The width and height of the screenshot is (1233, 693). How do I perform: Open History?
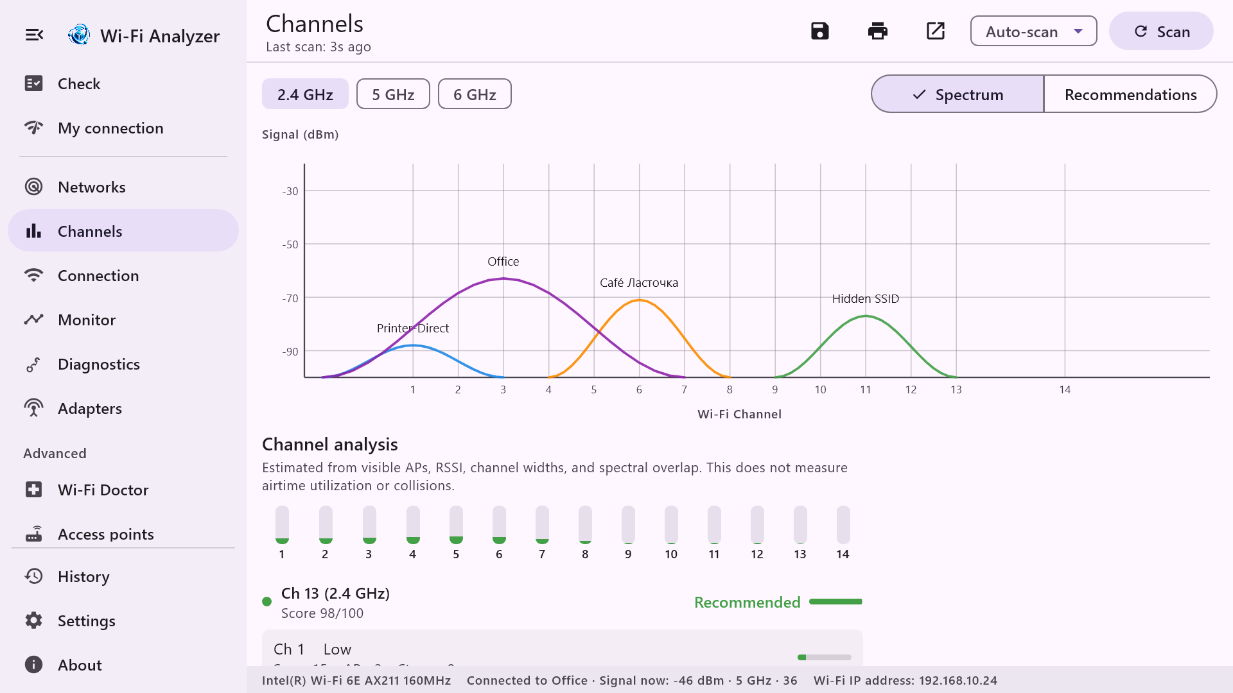click(x=123, y=576)
